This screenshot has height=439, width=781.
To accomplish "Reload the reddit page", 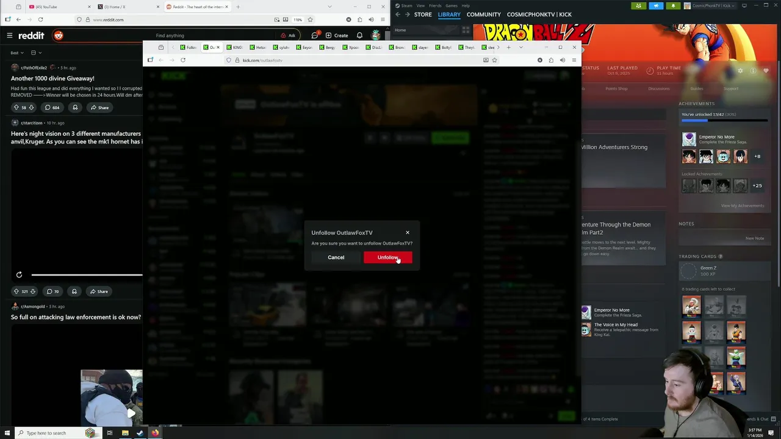I will (40, 20).
